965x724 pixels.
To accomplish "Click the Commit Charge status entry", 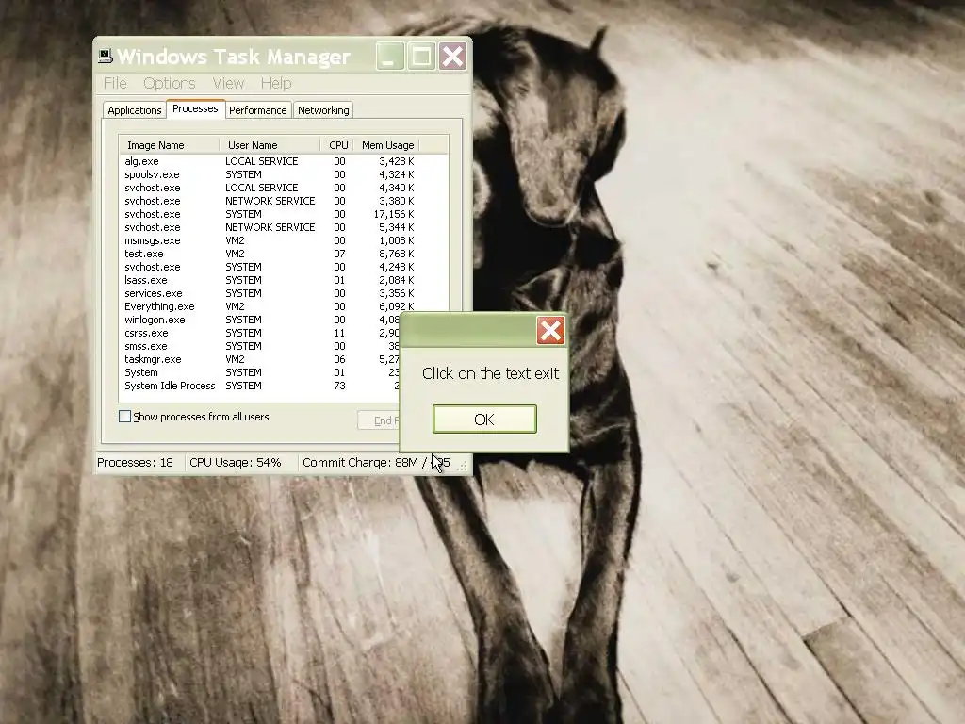I will (376, 462).
